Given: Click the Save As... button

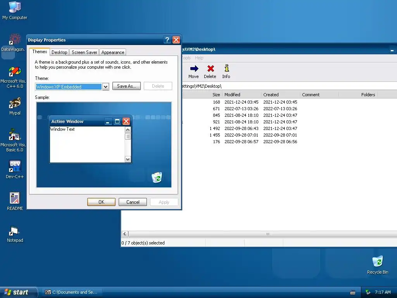Looking at the screenshot, I should pos(126,86).
